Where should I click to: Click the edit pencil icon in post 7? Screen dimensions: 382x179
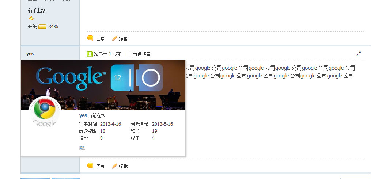[x=114, y=166]
